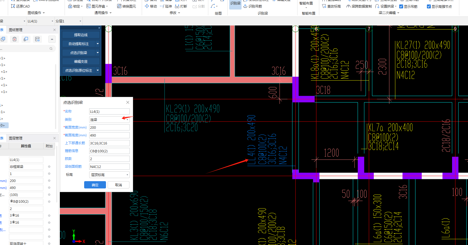Viewport: 468px width, 245px height.
Task: Click the 编辑支座 button
Action: (81, 61)
